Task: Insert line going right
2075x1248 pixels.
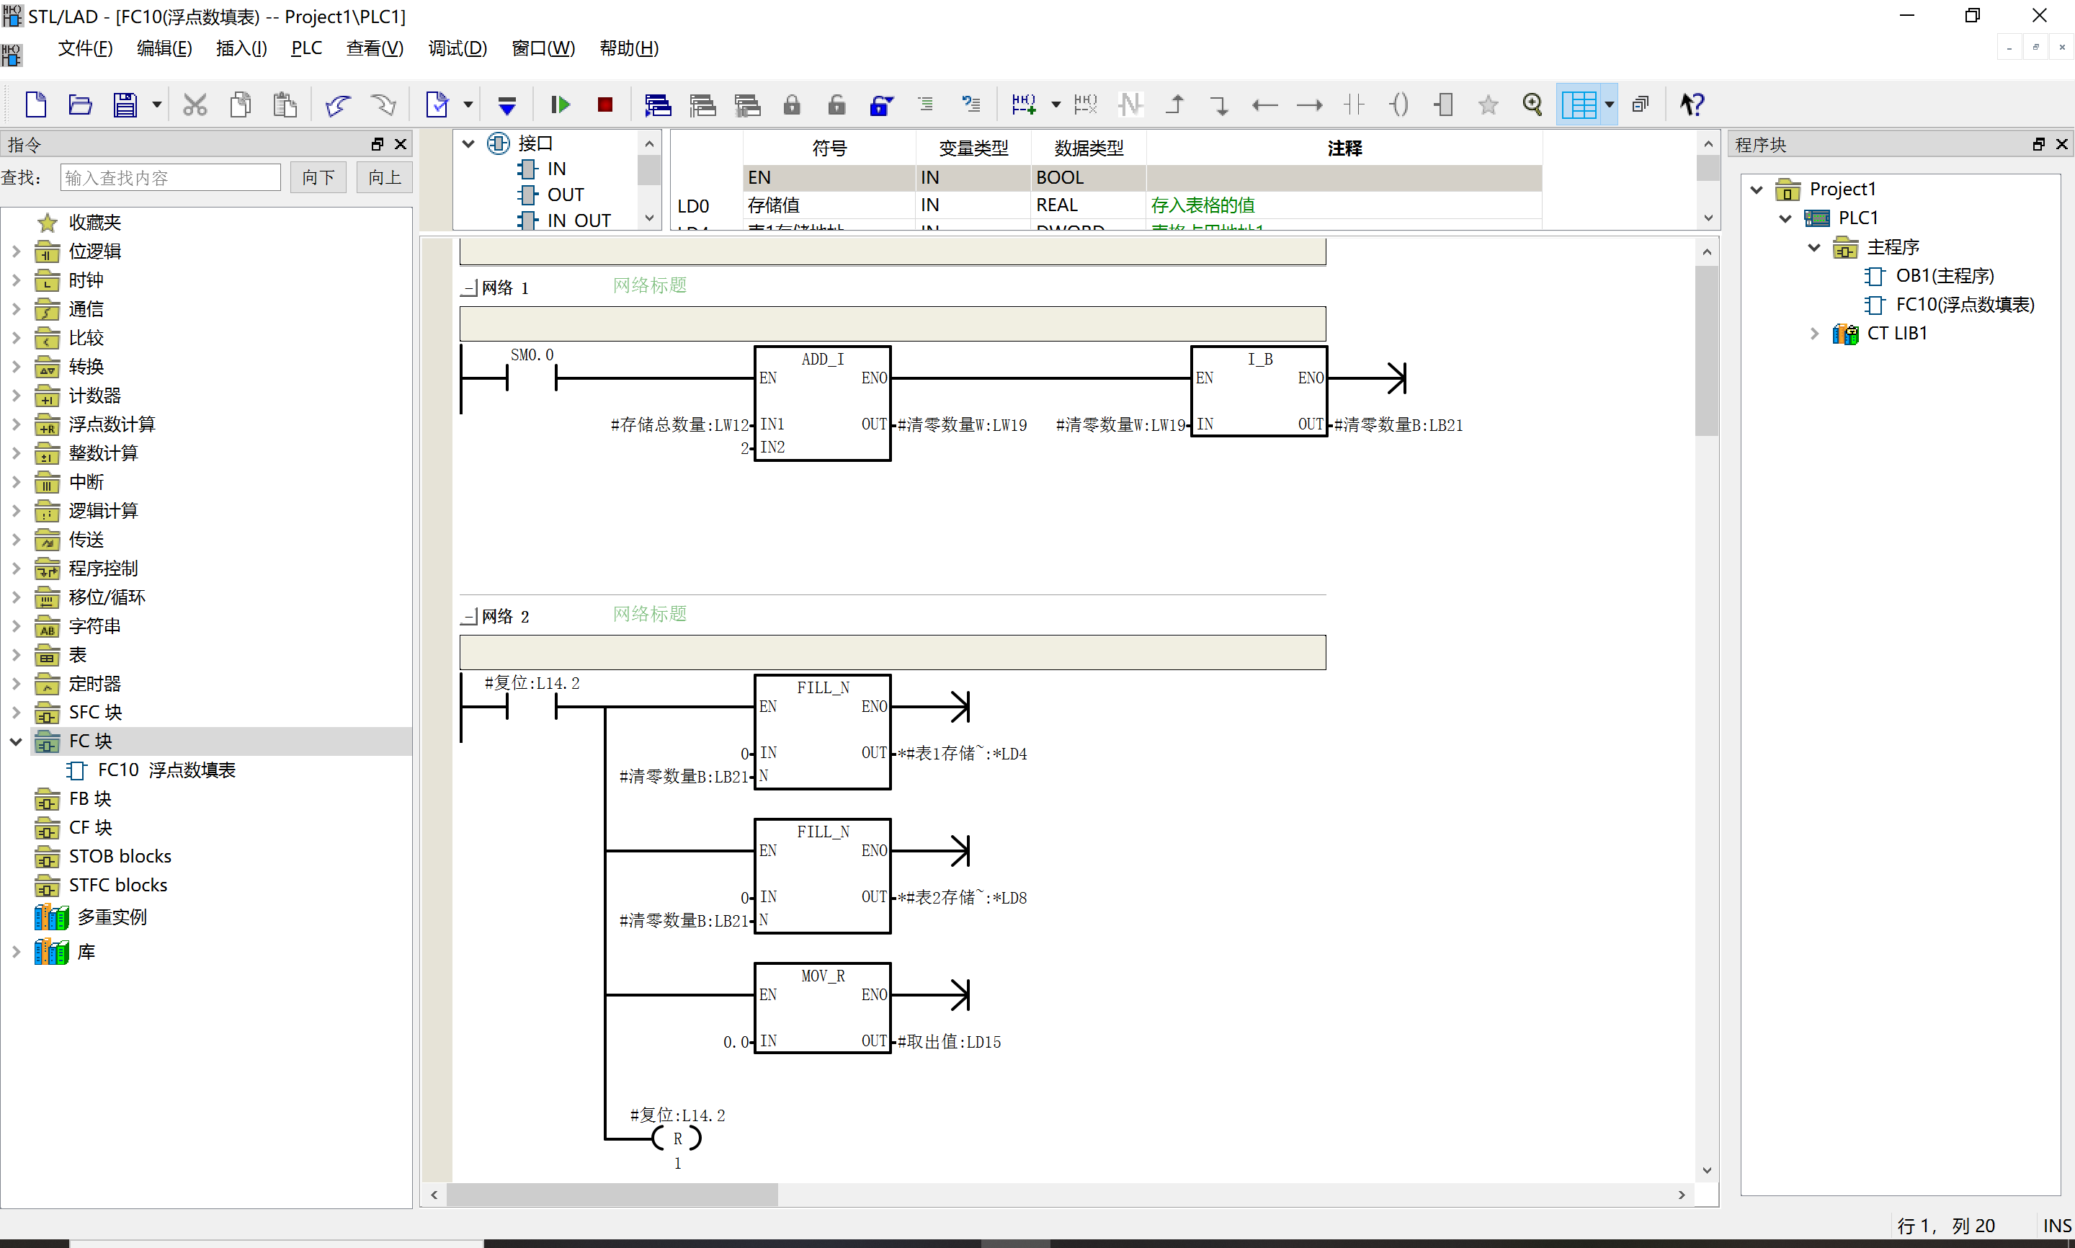Action: (x=1309, y=104)
